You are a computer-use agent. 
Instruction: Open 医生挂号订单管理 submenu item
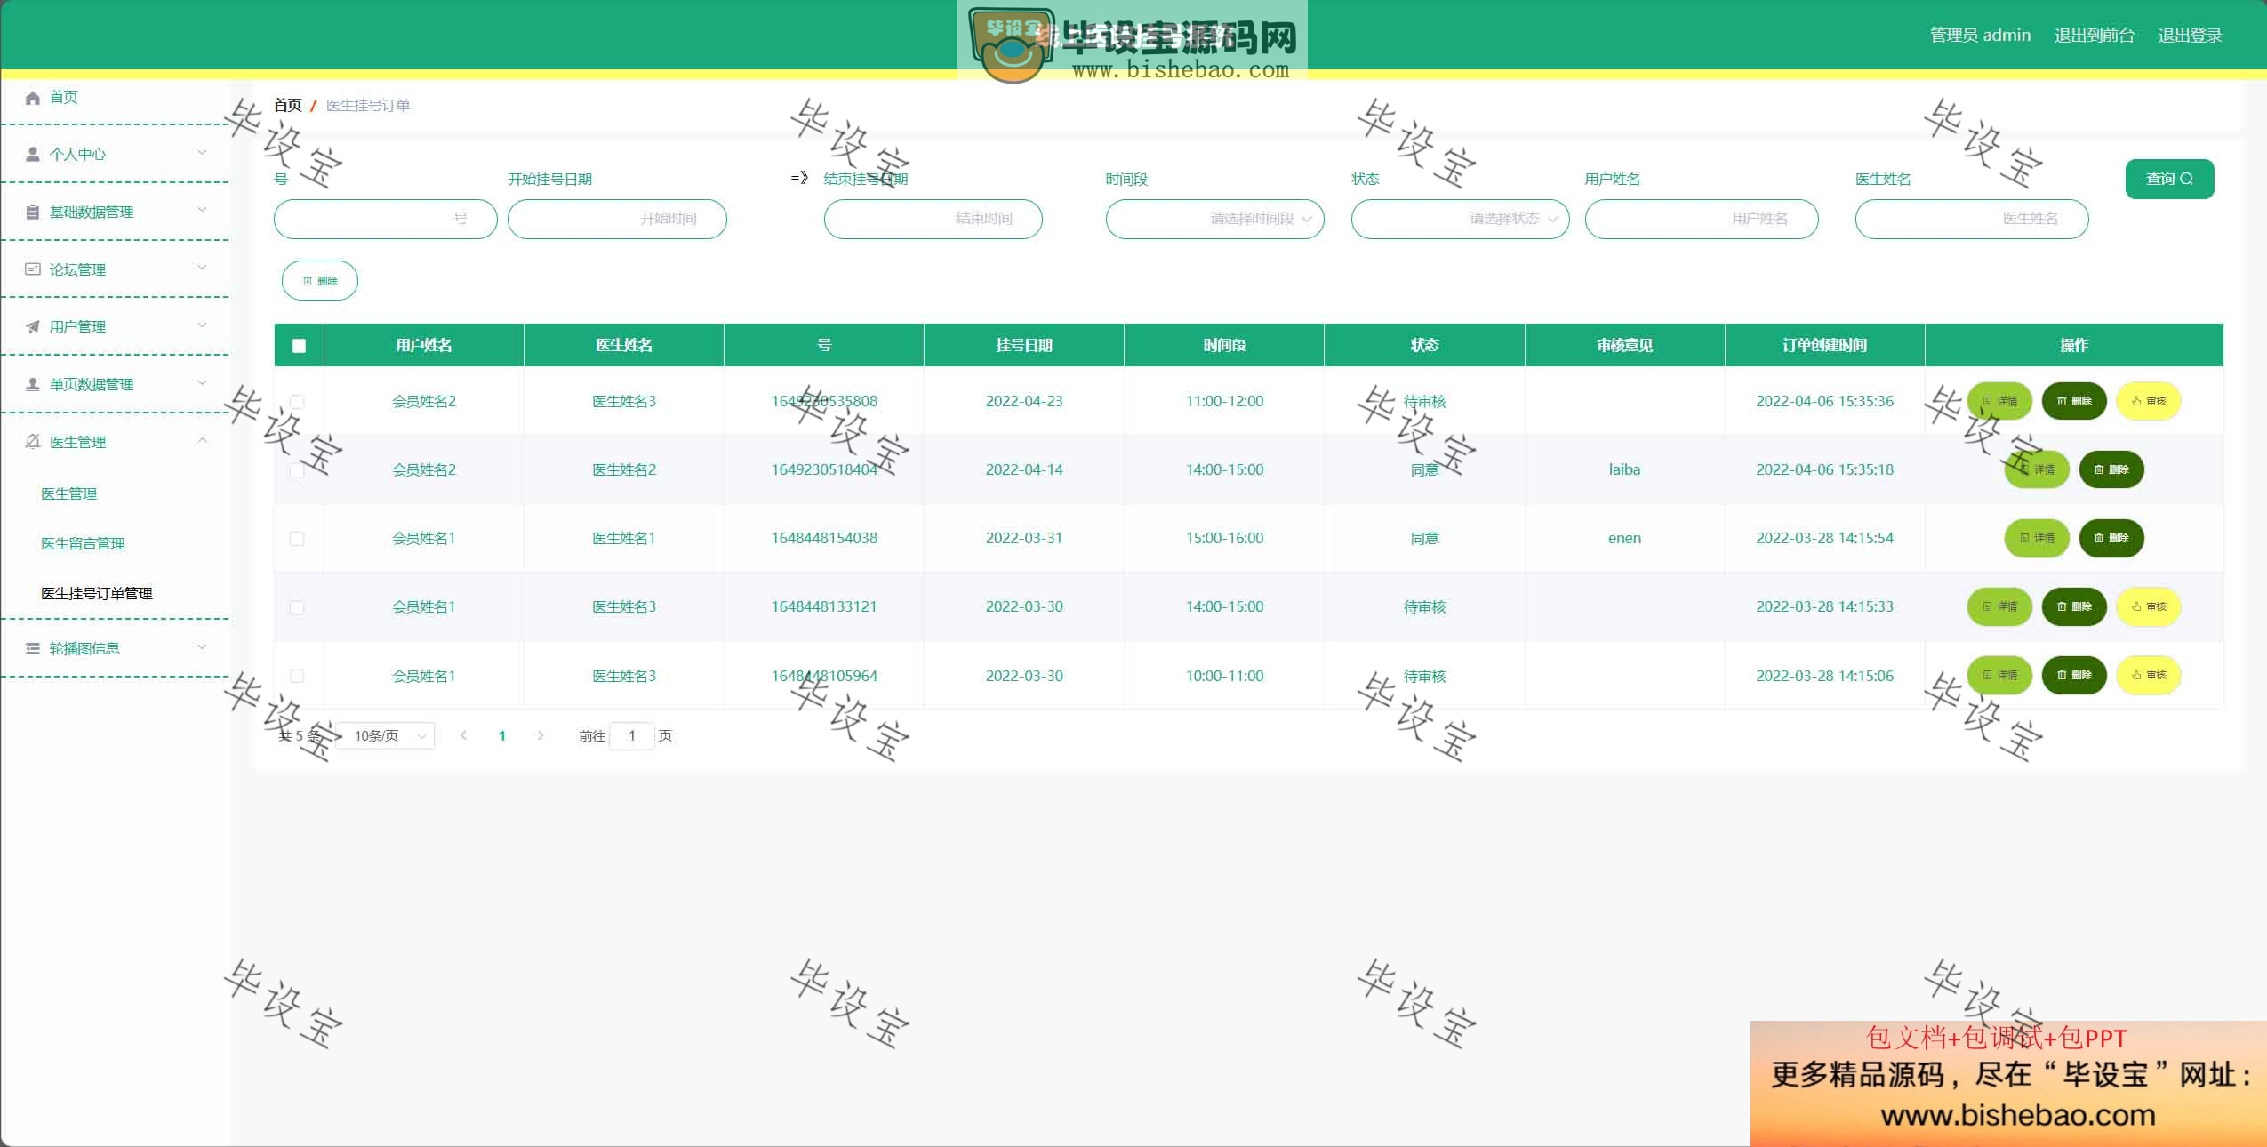pyautogui.click(x=97, y=593)
